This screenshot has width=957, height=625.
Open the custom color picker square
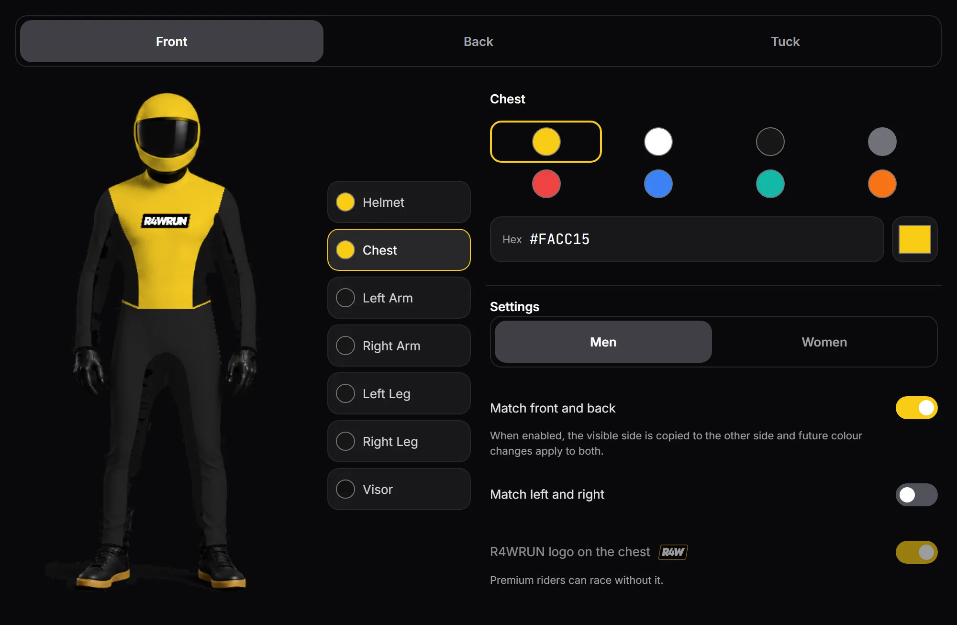914,239
